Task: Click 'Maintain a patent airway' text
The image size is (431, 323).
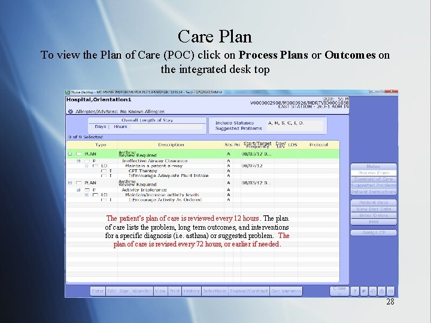Action: pos(154,166)
